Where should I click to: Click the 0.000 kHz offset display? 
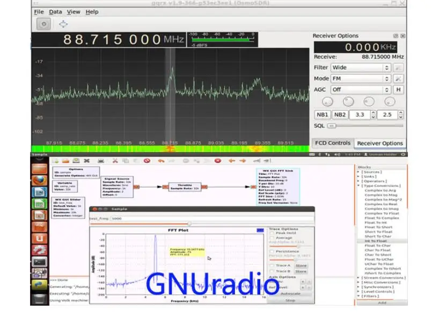click(x=355, y=47)
